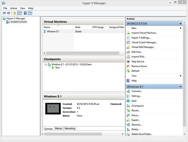Switch to the Networking tab
This screenshot has width=188, height=142.
[x=70, y=129]
